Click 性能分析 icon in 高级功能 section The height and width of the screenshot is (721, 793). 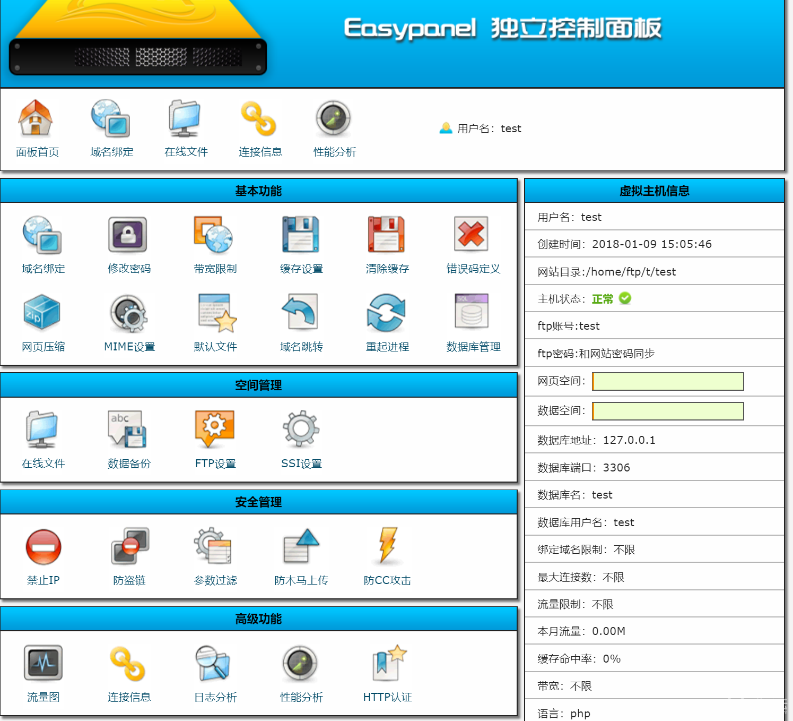300,663
